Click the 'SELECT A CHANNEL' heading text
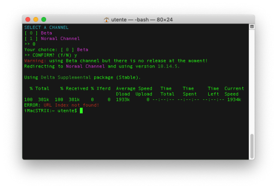 click(x=47, y=28)
